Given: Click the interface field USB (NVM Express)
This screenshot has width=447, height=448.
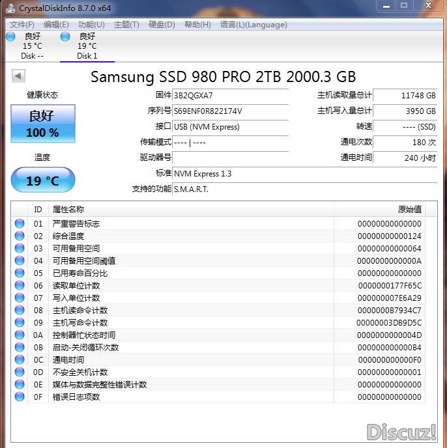Looking at the screenshot, I should tap(230, 126).
